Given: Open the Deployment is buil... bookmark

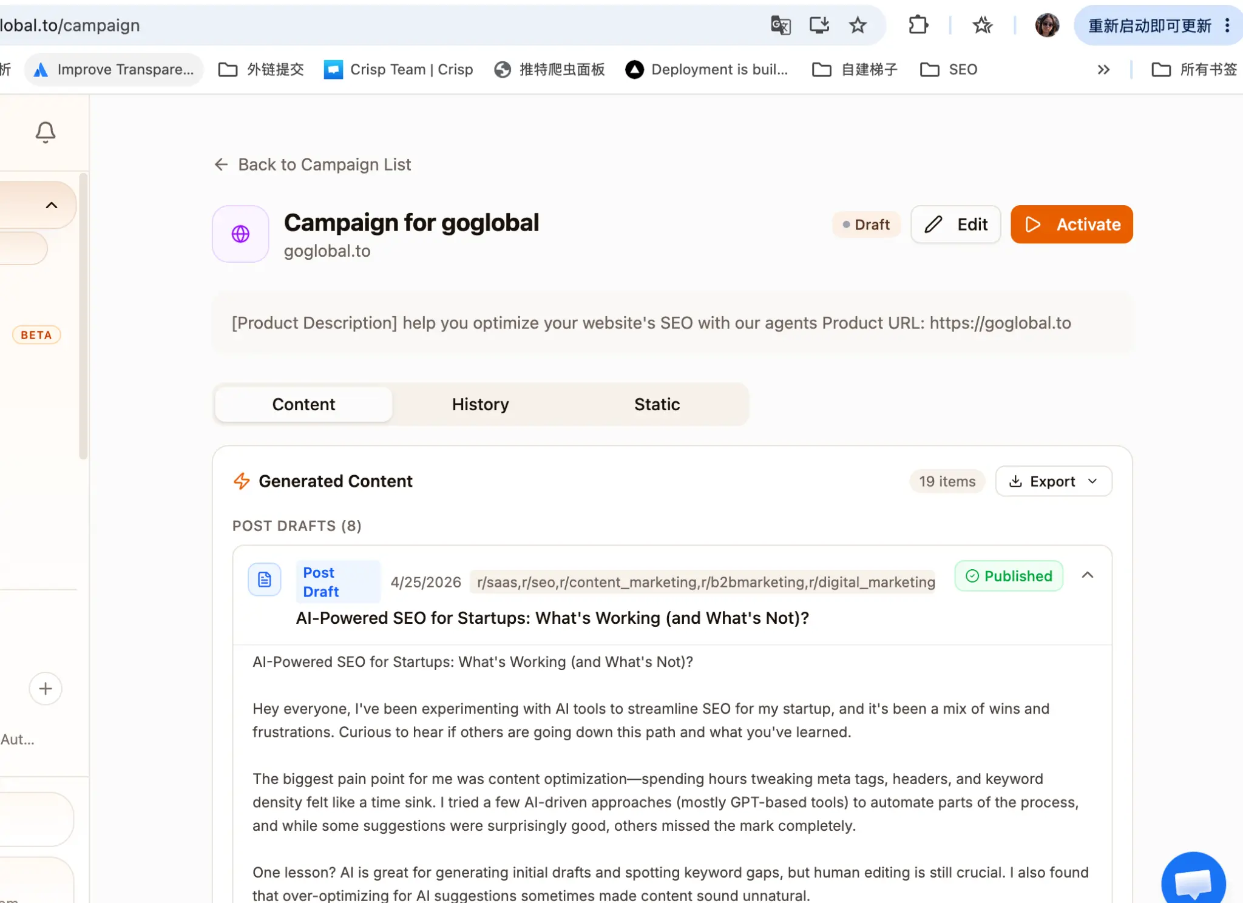Looking at the screenshot, I should tap(706, 70).
